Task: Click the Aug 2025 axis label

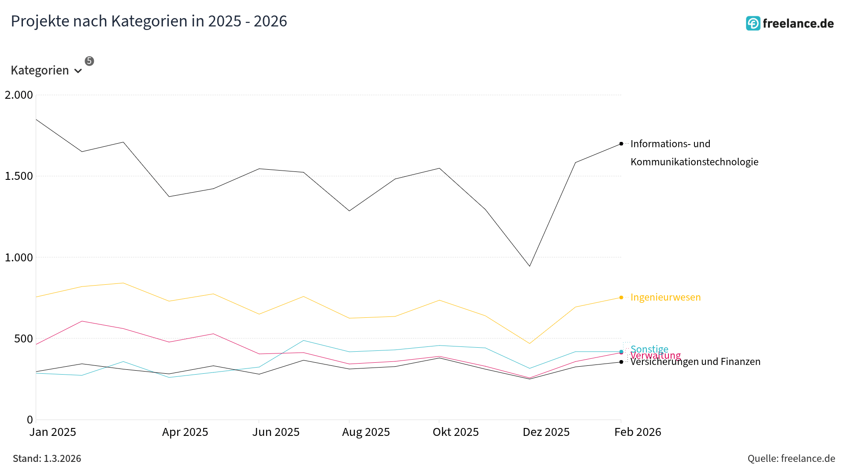Action: point(366,432)
